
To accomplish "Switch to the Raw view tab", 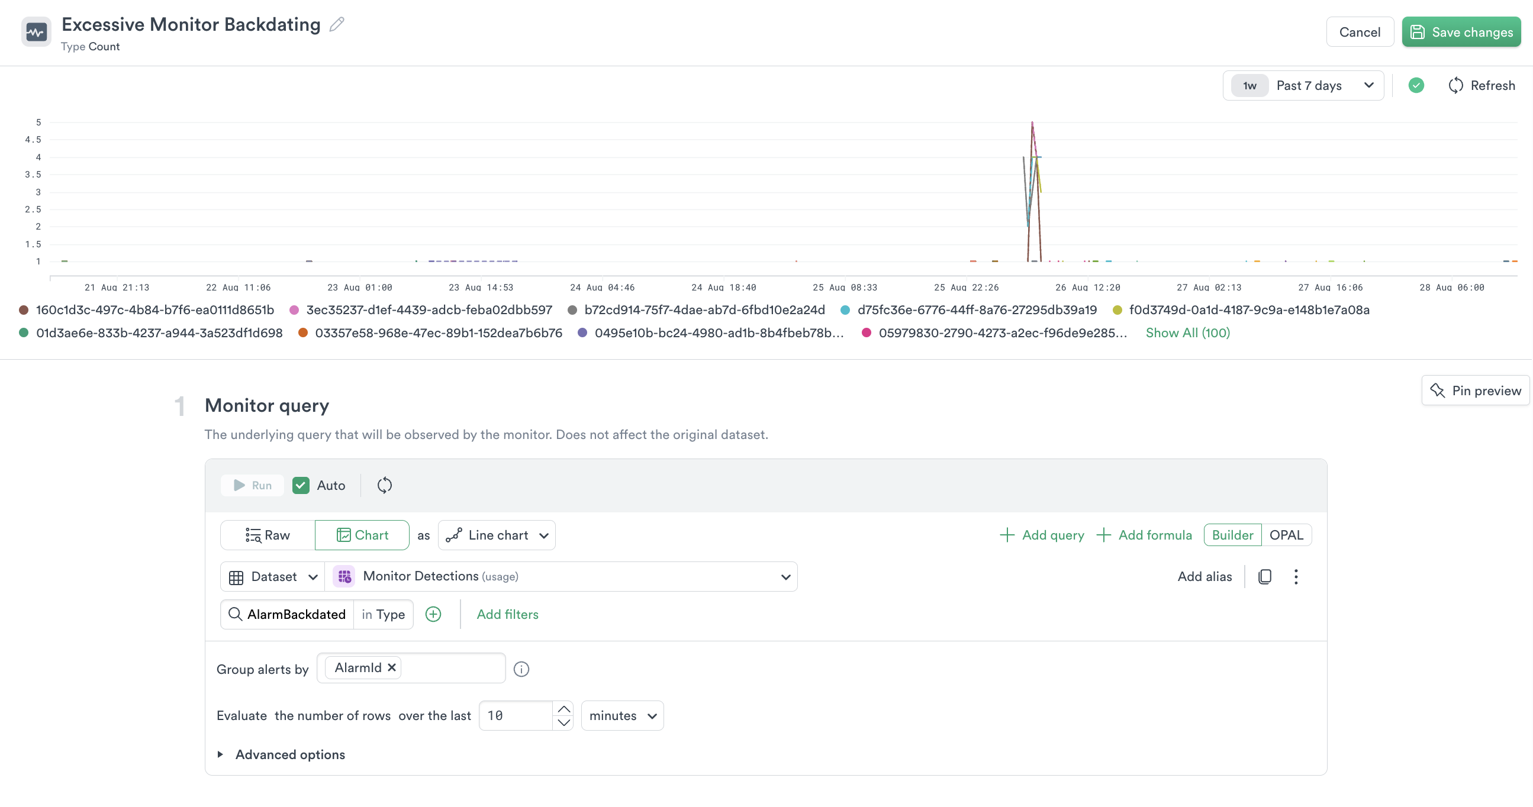I will [x=268, y=535].
